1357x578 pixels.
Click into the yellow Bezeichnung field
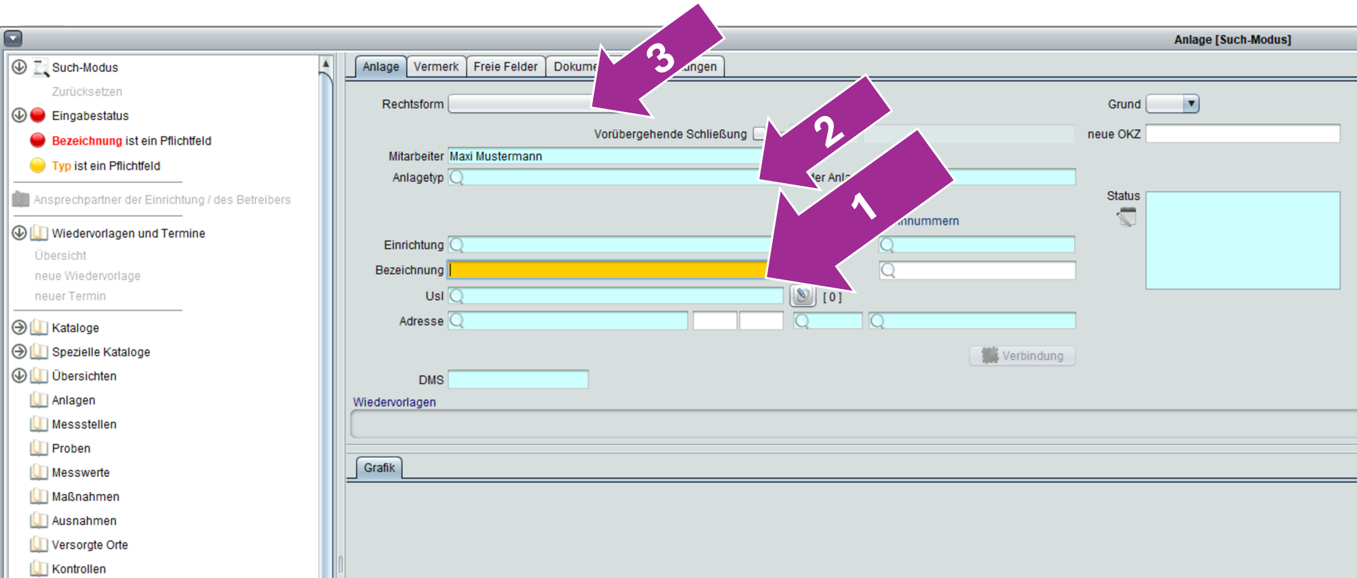[607, 270]
